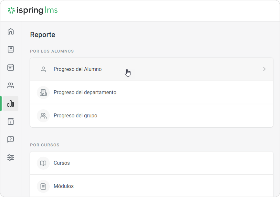Click the iSpring LMS logo

[33, 10]
